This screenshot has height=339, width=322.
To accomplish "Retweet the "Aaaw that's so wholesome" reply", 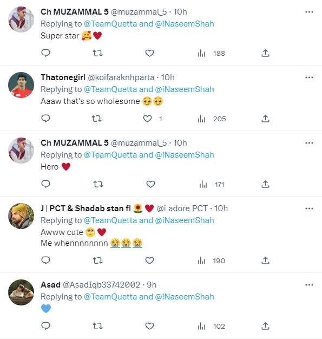I will pos(96,119).
